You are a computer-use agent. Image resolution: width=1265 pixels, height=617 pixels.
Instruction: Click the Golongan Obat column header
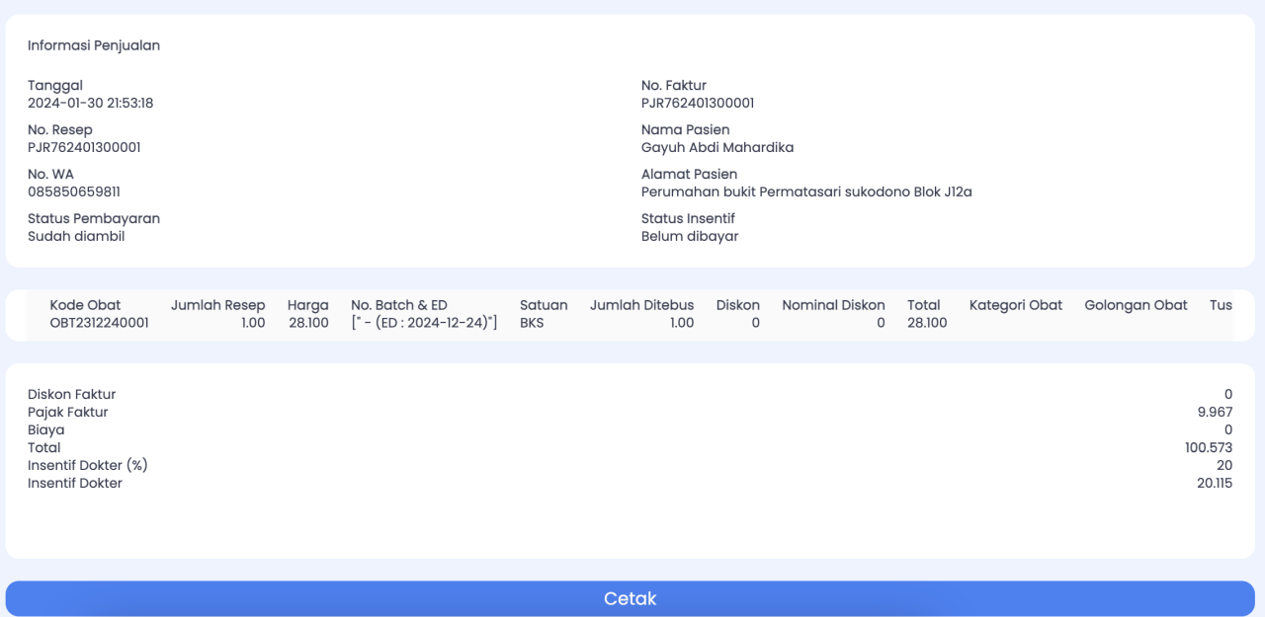point(1136,305)
